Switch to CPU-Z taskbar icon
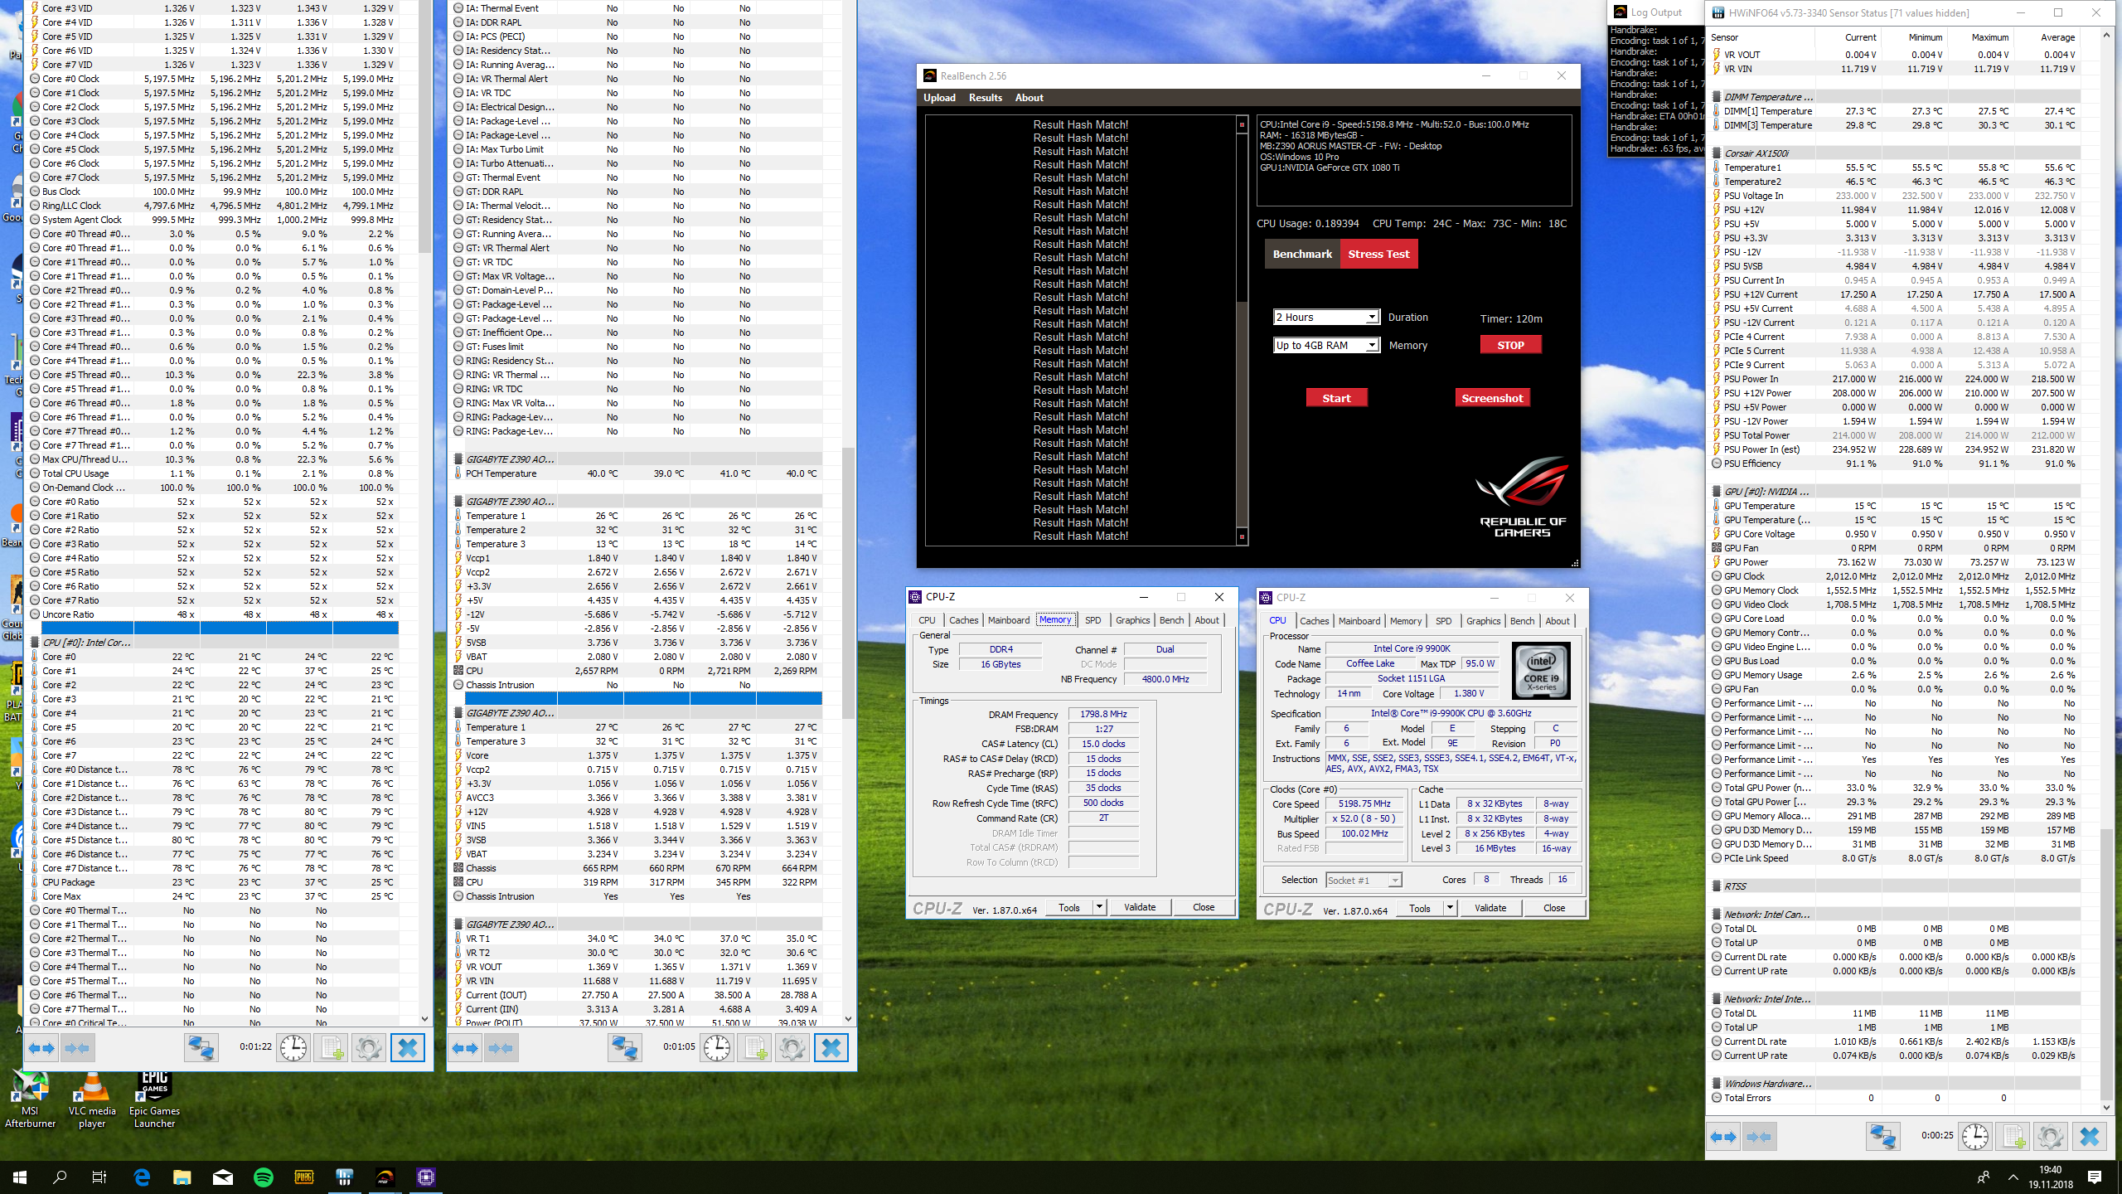The height and width of the screenshot is (1194, 2122). (426, 1177)
